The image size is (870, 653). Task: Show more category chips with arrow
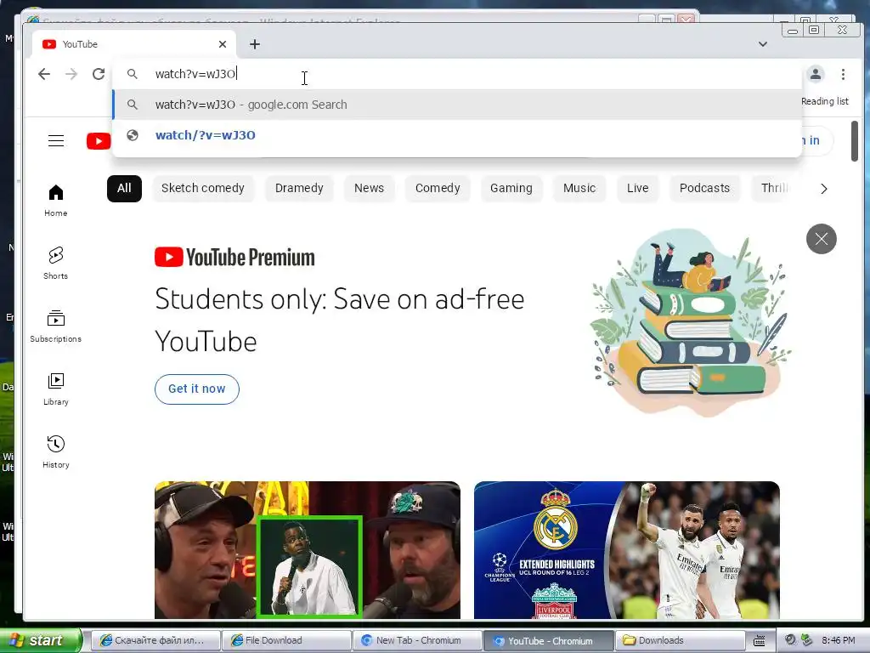(x=824, y=189)
